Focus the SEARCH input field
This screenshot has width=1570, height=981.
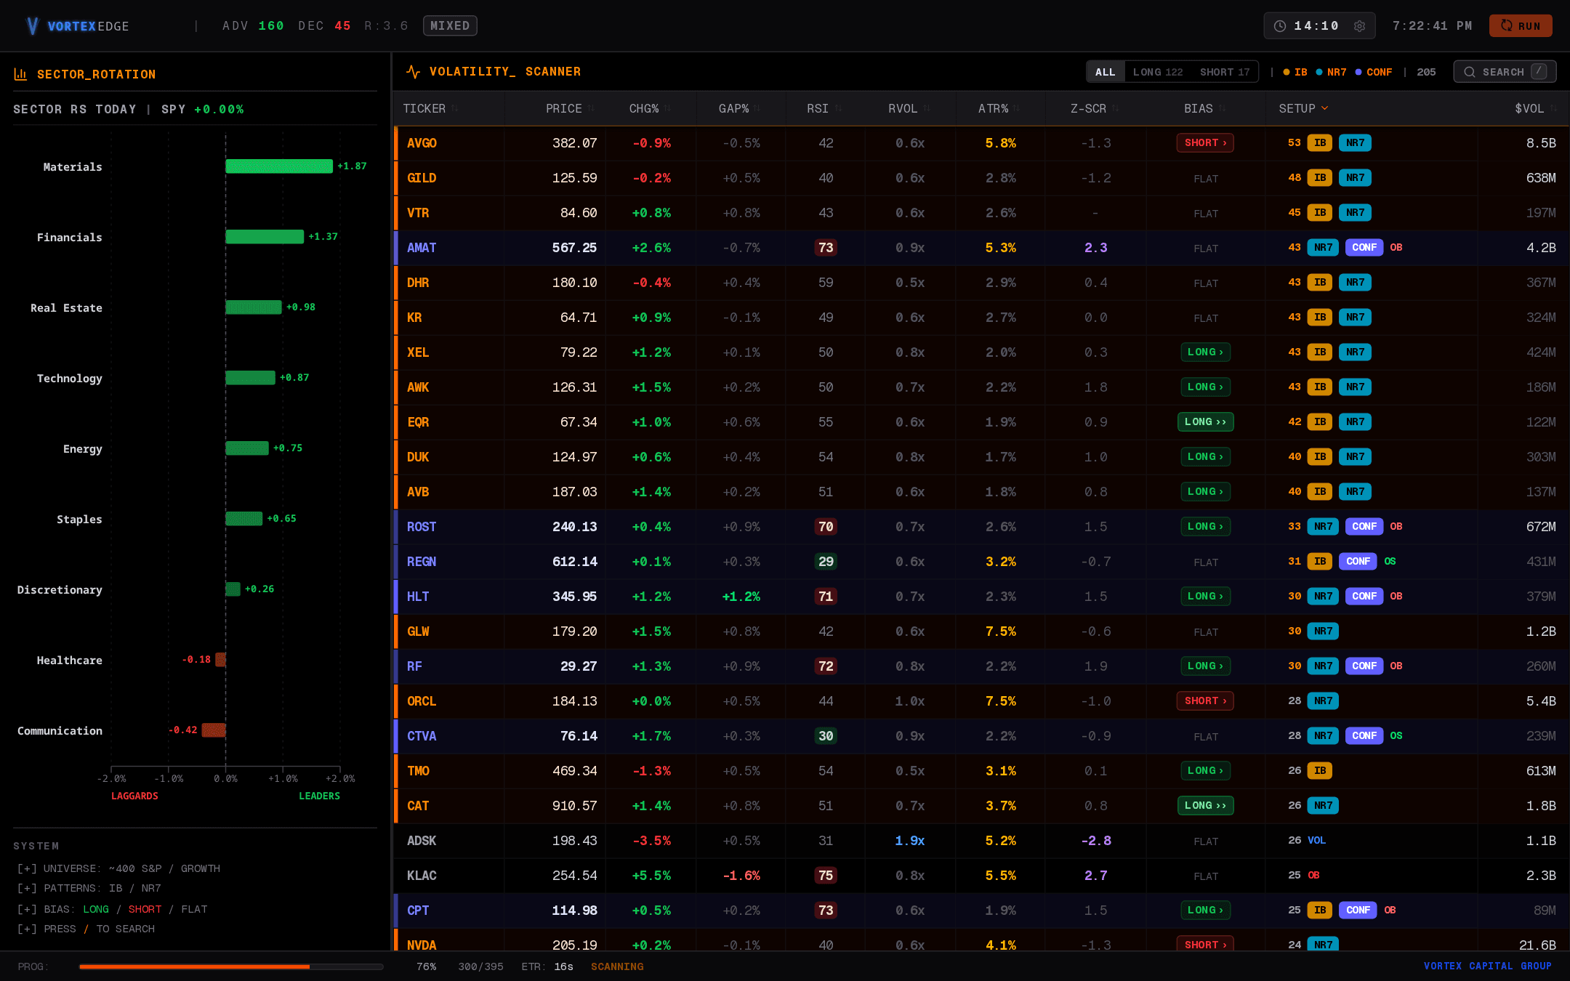pos(1505,72)
